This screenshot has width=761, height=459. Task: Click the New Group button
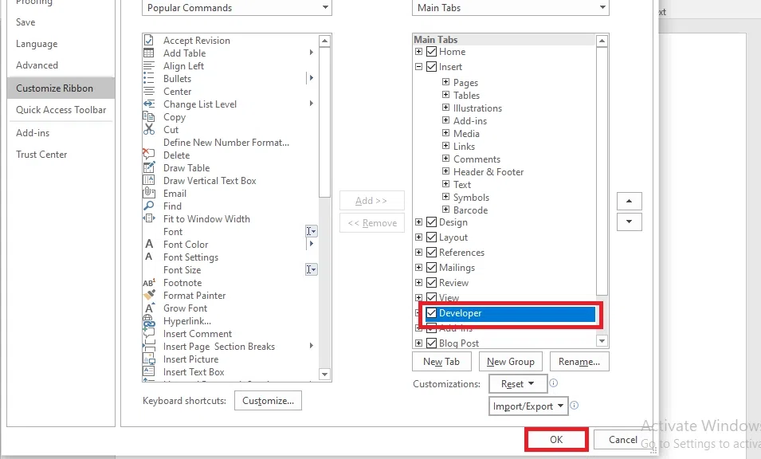[x=511, y=362]
